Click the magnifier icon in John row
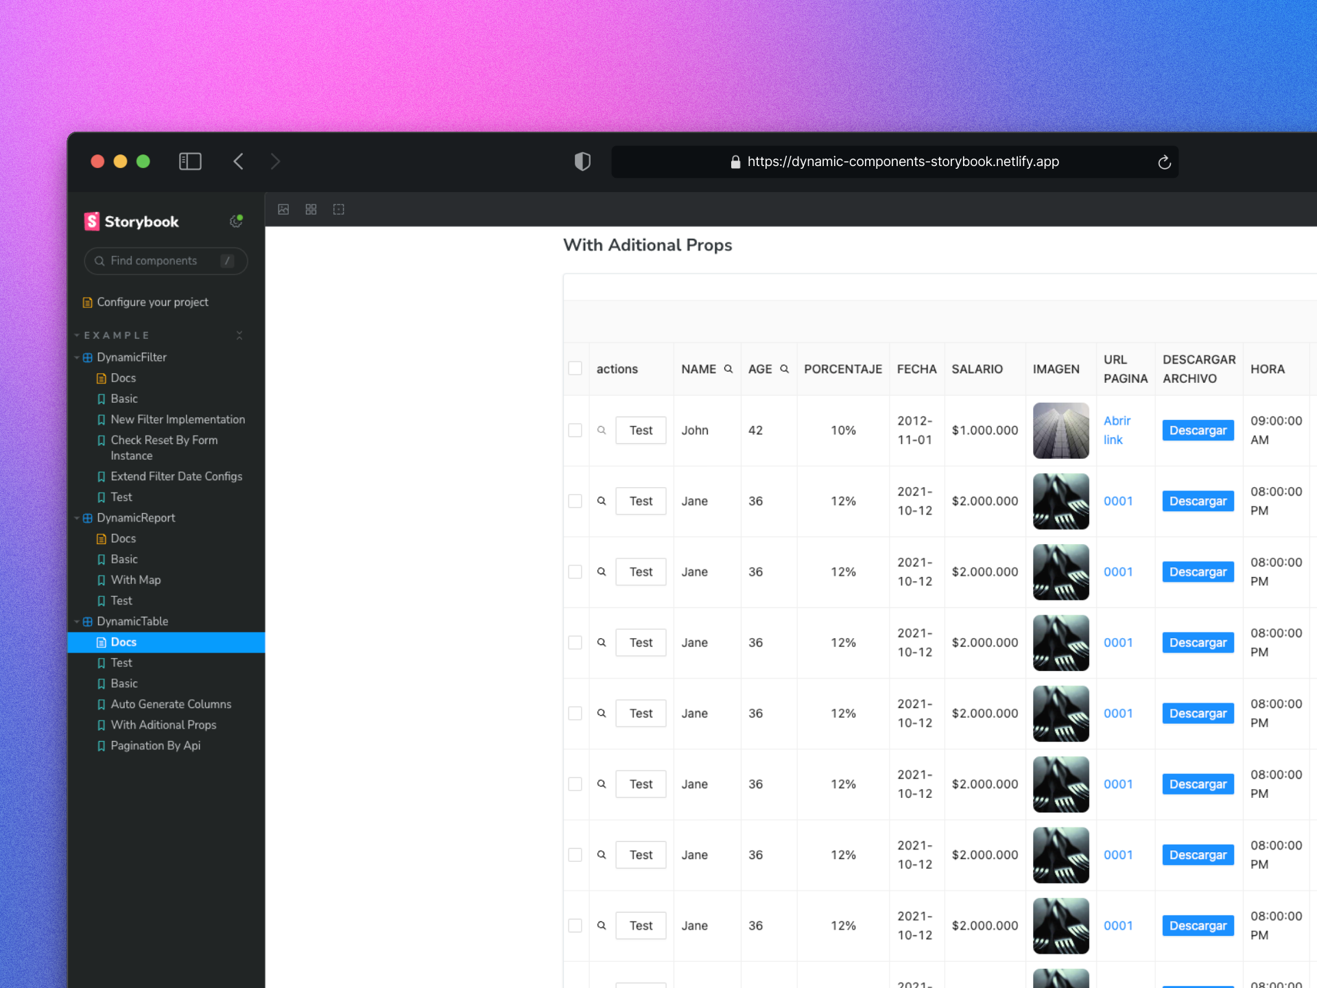 (602, 430)
